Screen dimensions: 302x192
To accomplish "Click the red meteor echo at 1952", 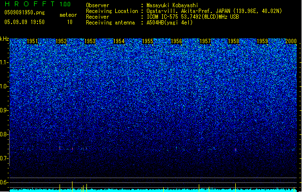I will pyautogui.click(x=60, y=148).
